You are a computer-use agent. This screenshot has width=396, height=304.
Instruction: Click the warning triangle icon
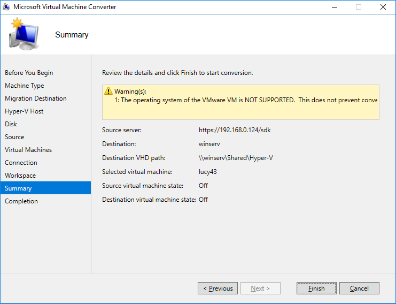[108, 91]
